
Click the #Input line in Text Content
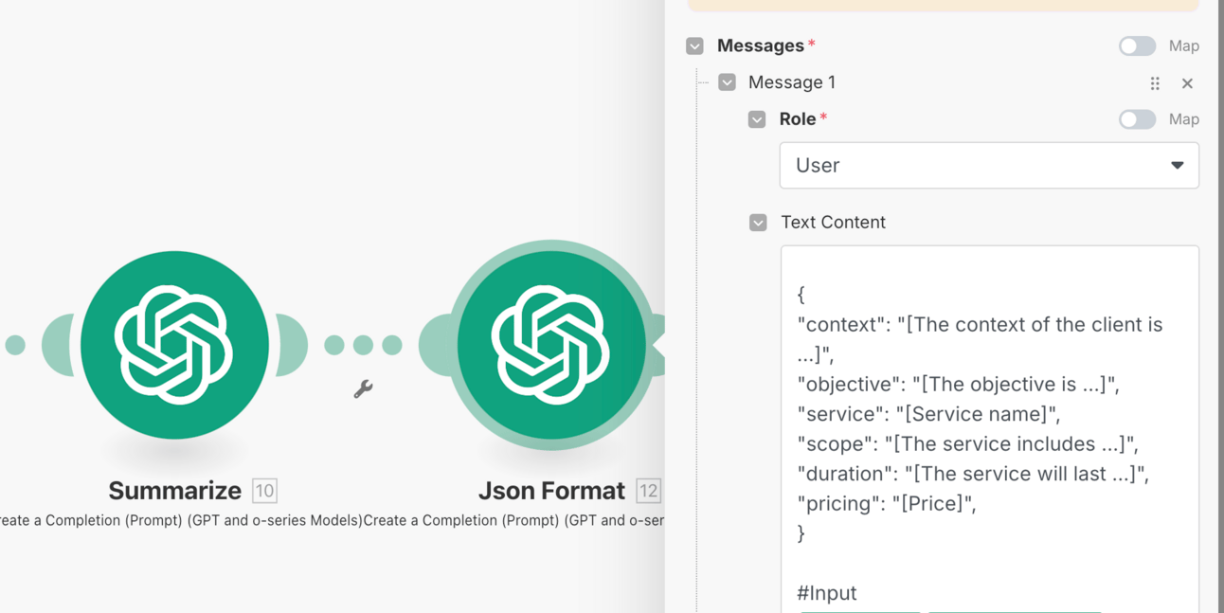[826, 593]
